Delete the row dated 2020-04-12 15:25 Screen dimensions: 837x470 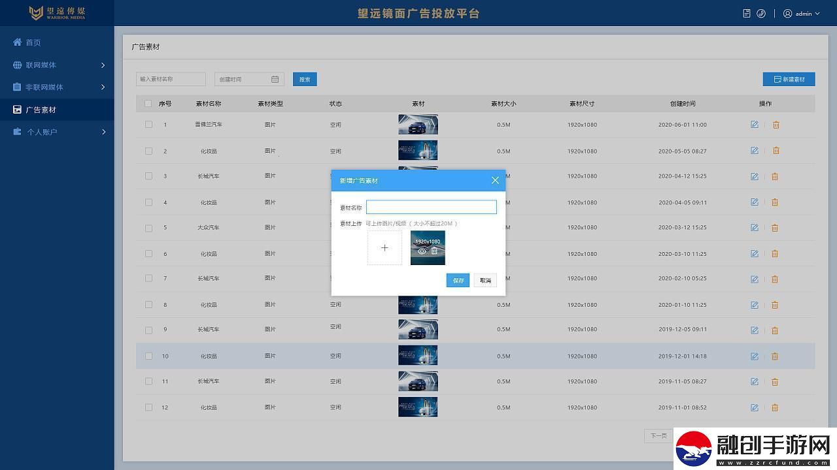click(x=775, y=176)
